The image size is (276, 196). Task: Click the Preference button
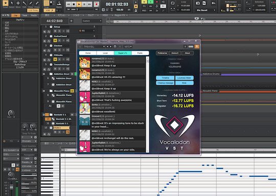pos(162,53)
